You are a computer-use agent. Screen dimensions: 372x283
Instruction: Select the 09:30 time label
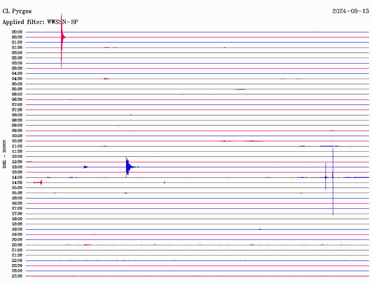[17, 131]
